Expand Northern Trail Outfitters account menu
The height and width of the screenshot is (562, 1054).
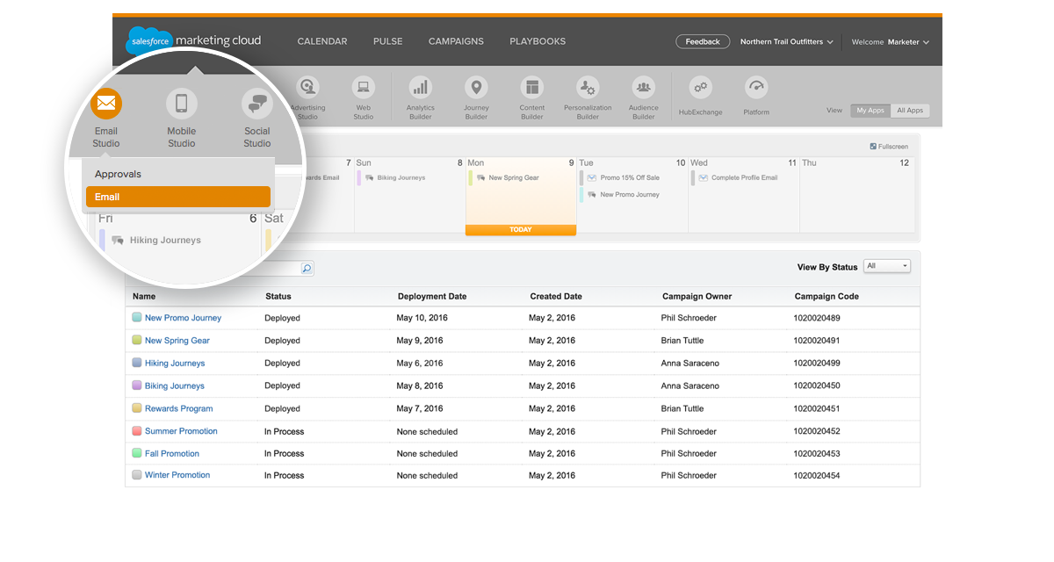[787, 41]
